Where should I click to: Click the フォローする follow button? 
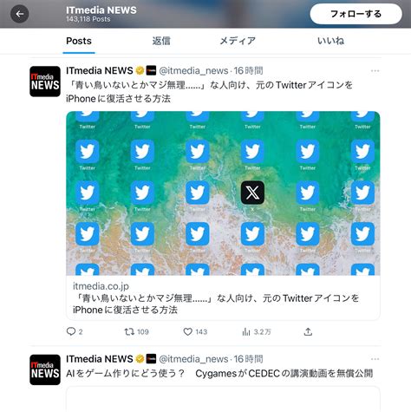[356, 14]
